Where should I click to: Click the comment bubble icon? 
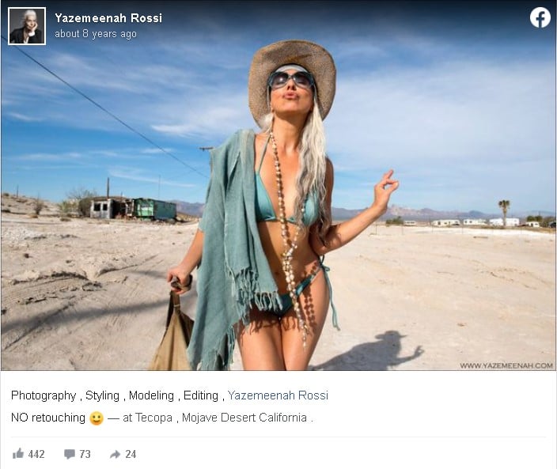tap(70, 454)
